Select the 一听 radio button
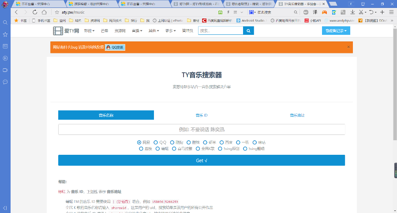Viewport: 397px width, 213px height. [x=238, y=142]
